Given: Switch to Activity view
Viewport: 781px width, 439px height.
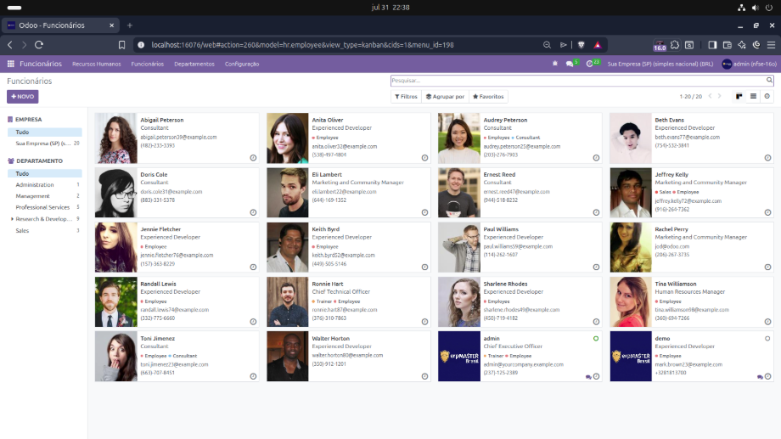Looking at the screenshot, I should 767,96.
